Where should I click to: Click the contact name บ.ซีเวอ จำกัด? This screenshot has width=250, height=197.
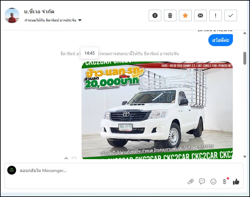pyautogui.click(x=39, y=11)
